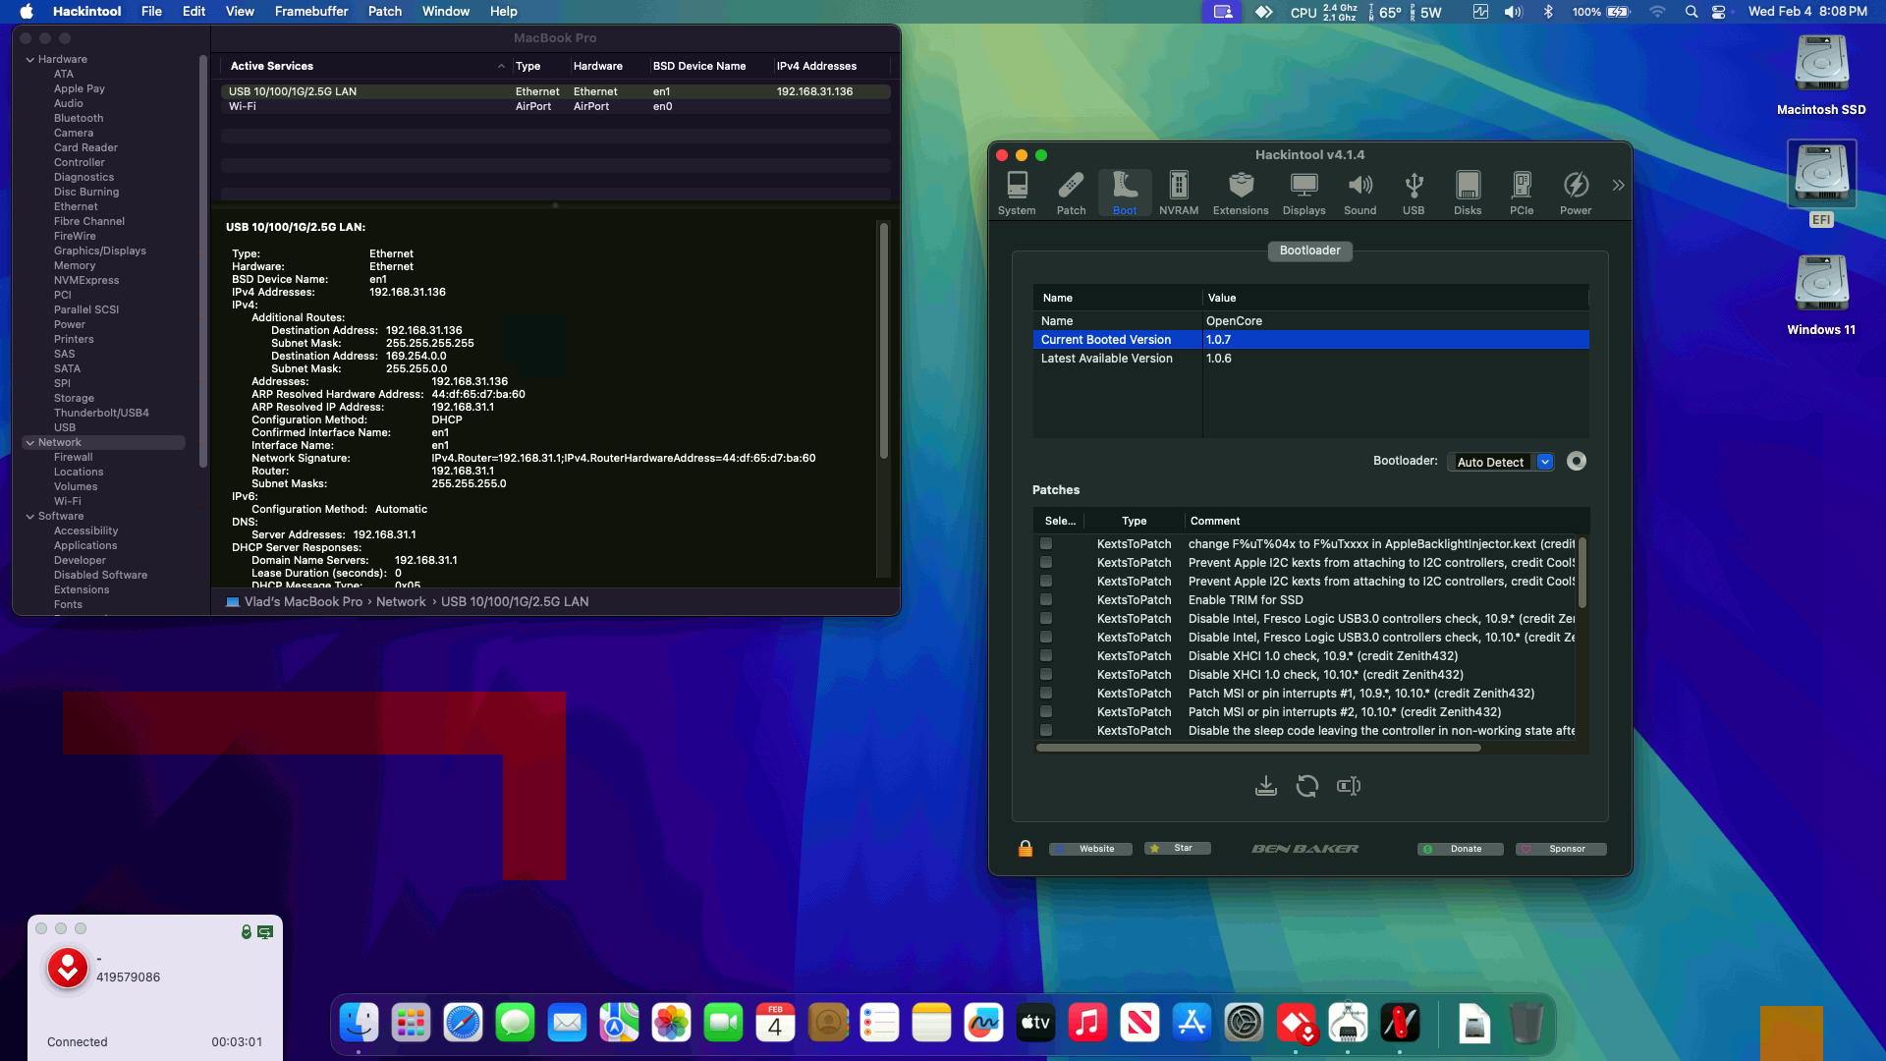The image size is (1886, 1061).
Task: Open the Help menu
Action: 504,12
